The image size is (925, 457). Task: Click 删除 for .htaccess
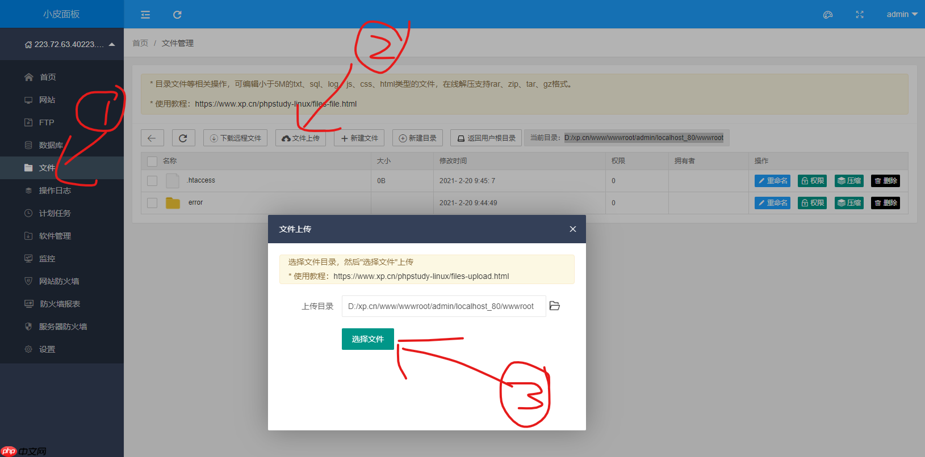885,181
